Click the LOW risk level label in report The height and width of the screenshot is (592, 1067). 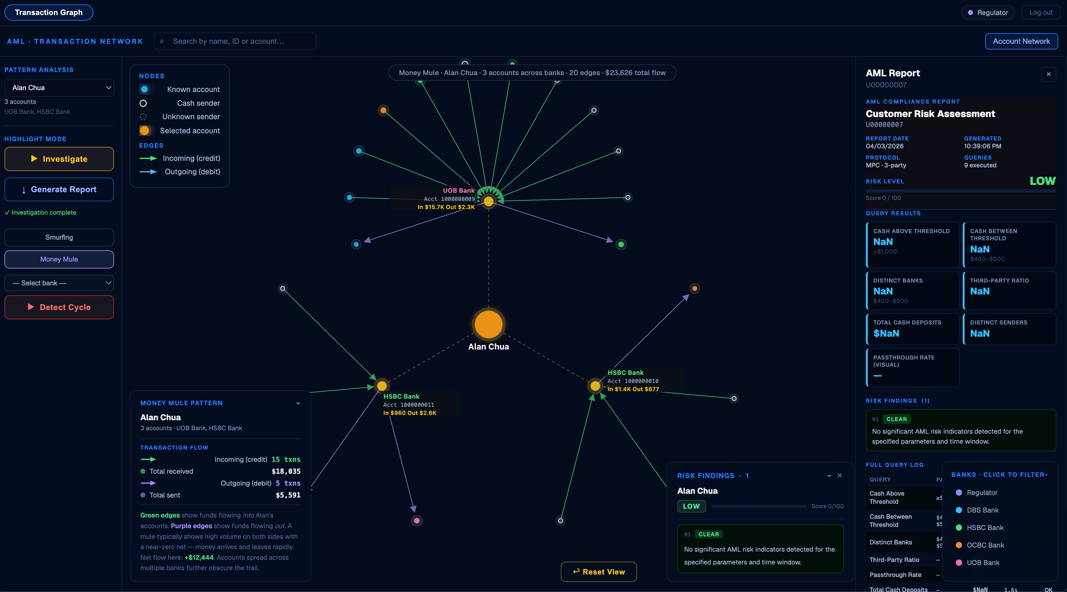click(1043, 181)
